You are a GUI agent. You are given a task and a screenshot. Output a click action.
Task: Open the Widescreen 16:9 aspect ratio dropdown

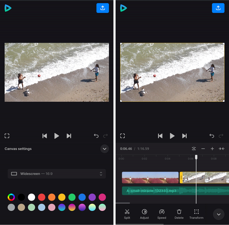(56, 174)
